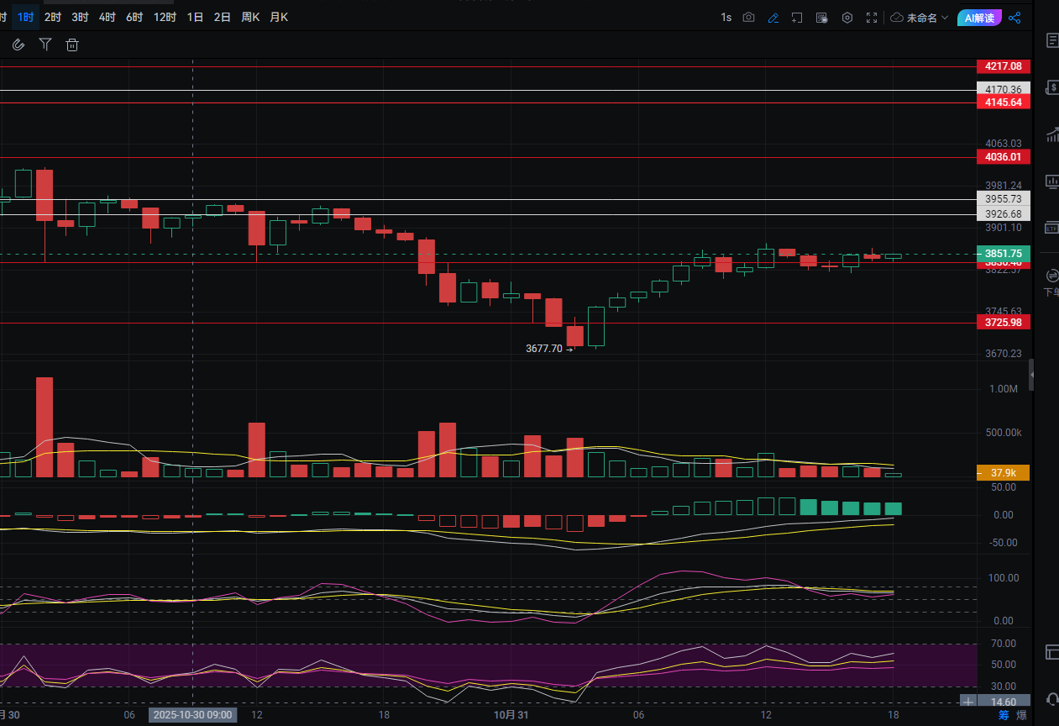The width and height of the screenshot is (1059, 726).
Task: Expand the plus button beside 14.60
Action: (968, 702)
